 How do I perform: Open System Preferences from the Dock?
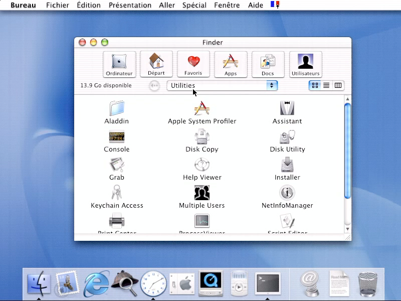click(x=182, y=284)
